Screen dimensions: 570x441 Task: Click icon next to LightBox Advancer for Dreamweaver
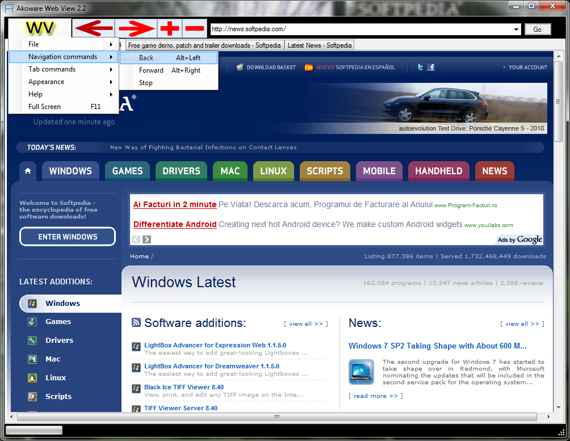pos(136,368)
